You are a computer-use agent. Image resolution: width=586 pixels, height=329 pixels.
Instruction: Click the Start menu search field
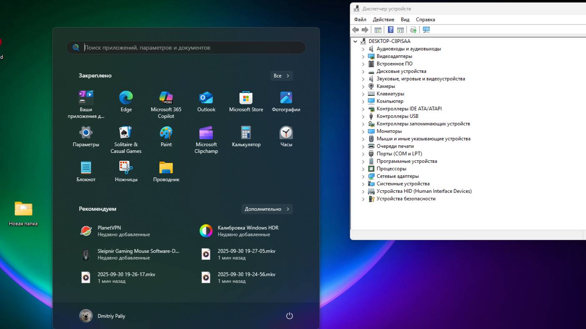tap(186, 47)
